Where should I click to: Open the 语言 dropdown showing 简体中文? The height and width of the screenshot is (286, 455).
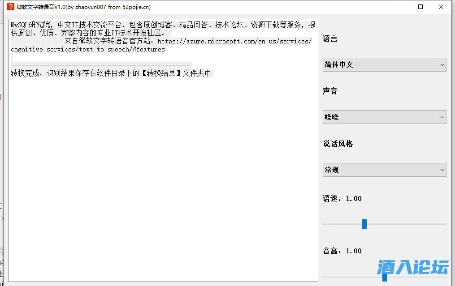(x=384, y=64)
